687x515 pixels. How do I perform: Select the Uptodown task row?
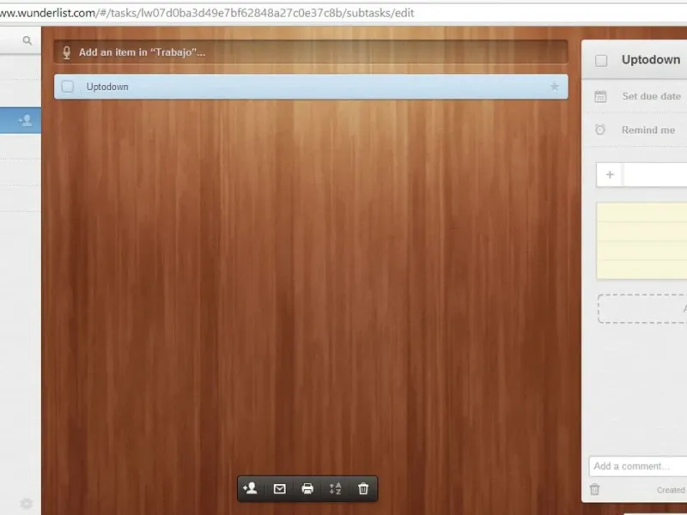point(311,87)
